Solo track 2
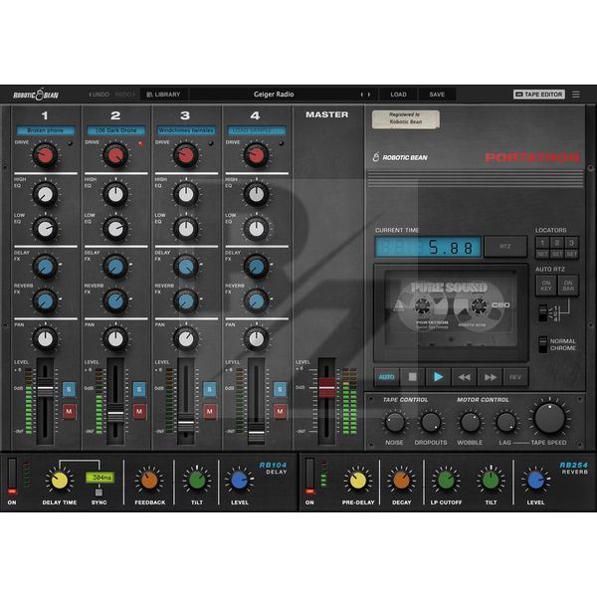 pyautogui.click(x=139, y=389)
